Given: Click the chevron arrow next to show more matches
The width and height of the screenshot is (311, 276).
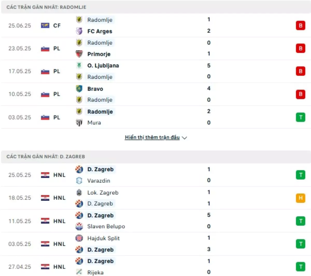Looking at the screenshot, I should [185, 138].
